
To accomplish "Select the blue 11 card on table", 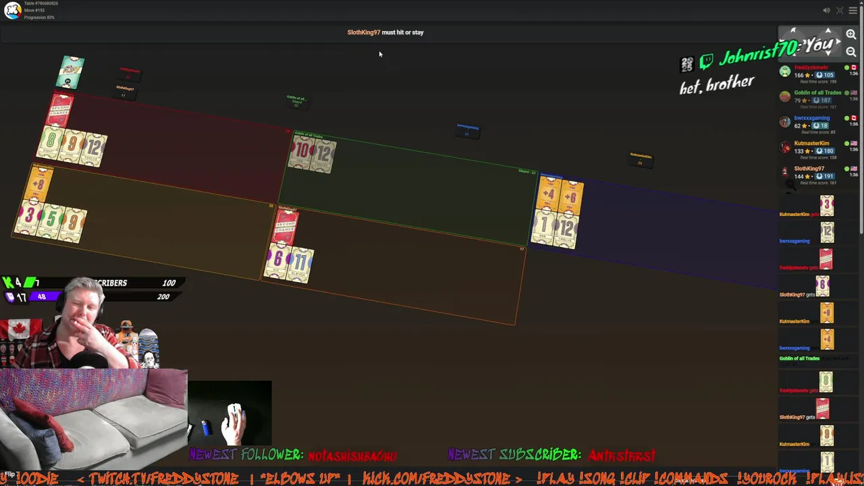I will click(x=301, y=265).
